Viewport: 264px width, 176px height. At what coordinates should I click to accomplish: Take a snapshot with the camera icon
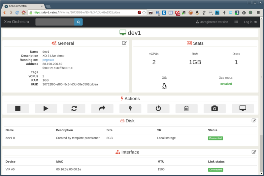[214, 109]
